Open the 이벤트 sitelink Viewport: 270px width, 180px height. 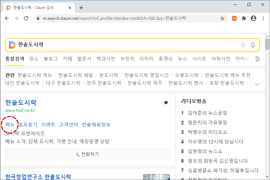click(x=48, y=124)
